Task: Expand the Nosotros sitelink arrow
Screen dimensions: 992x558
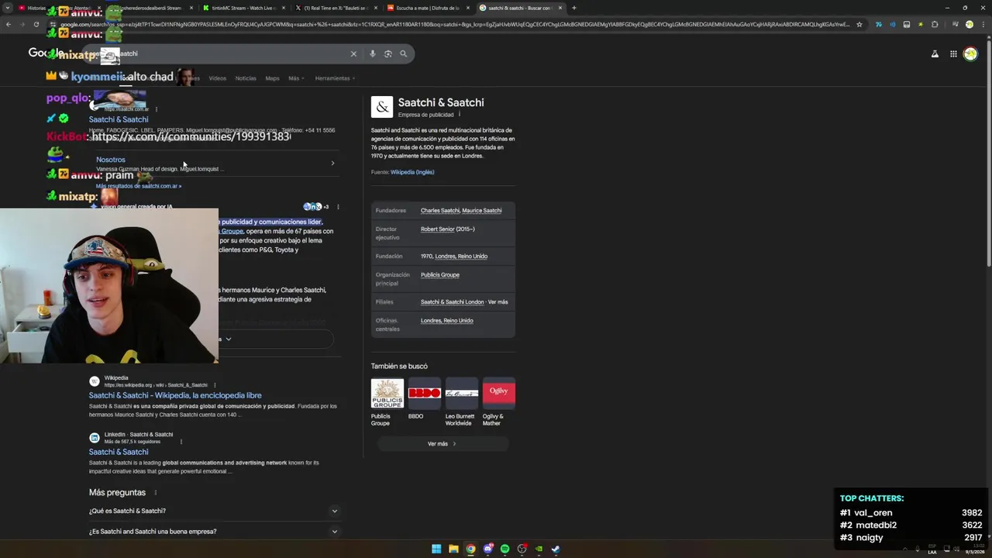Action: (332, 163)
